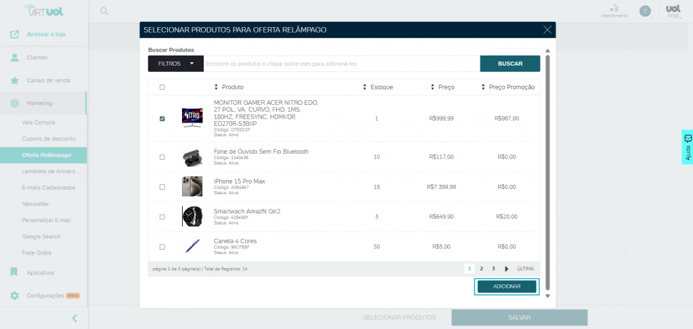This screenshot has height=329, width=693.
Task: Open the FILTROS dropdown
Action: (176, 64)
